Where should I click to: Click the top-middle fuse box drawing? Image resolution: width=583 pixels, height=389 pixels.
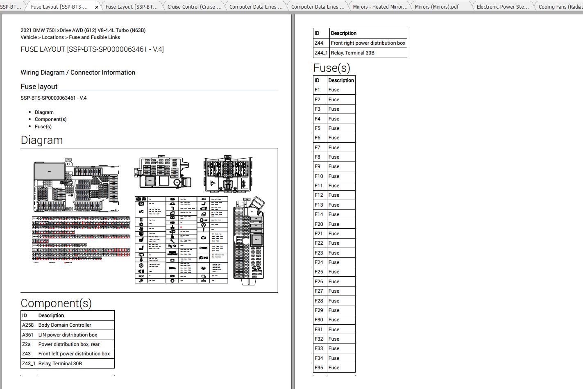click(162, 172)
